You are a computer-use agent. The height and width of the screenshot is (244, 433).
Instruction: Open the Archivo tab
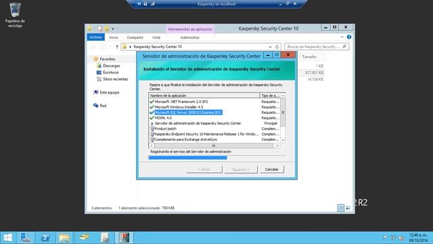[96, 37]
